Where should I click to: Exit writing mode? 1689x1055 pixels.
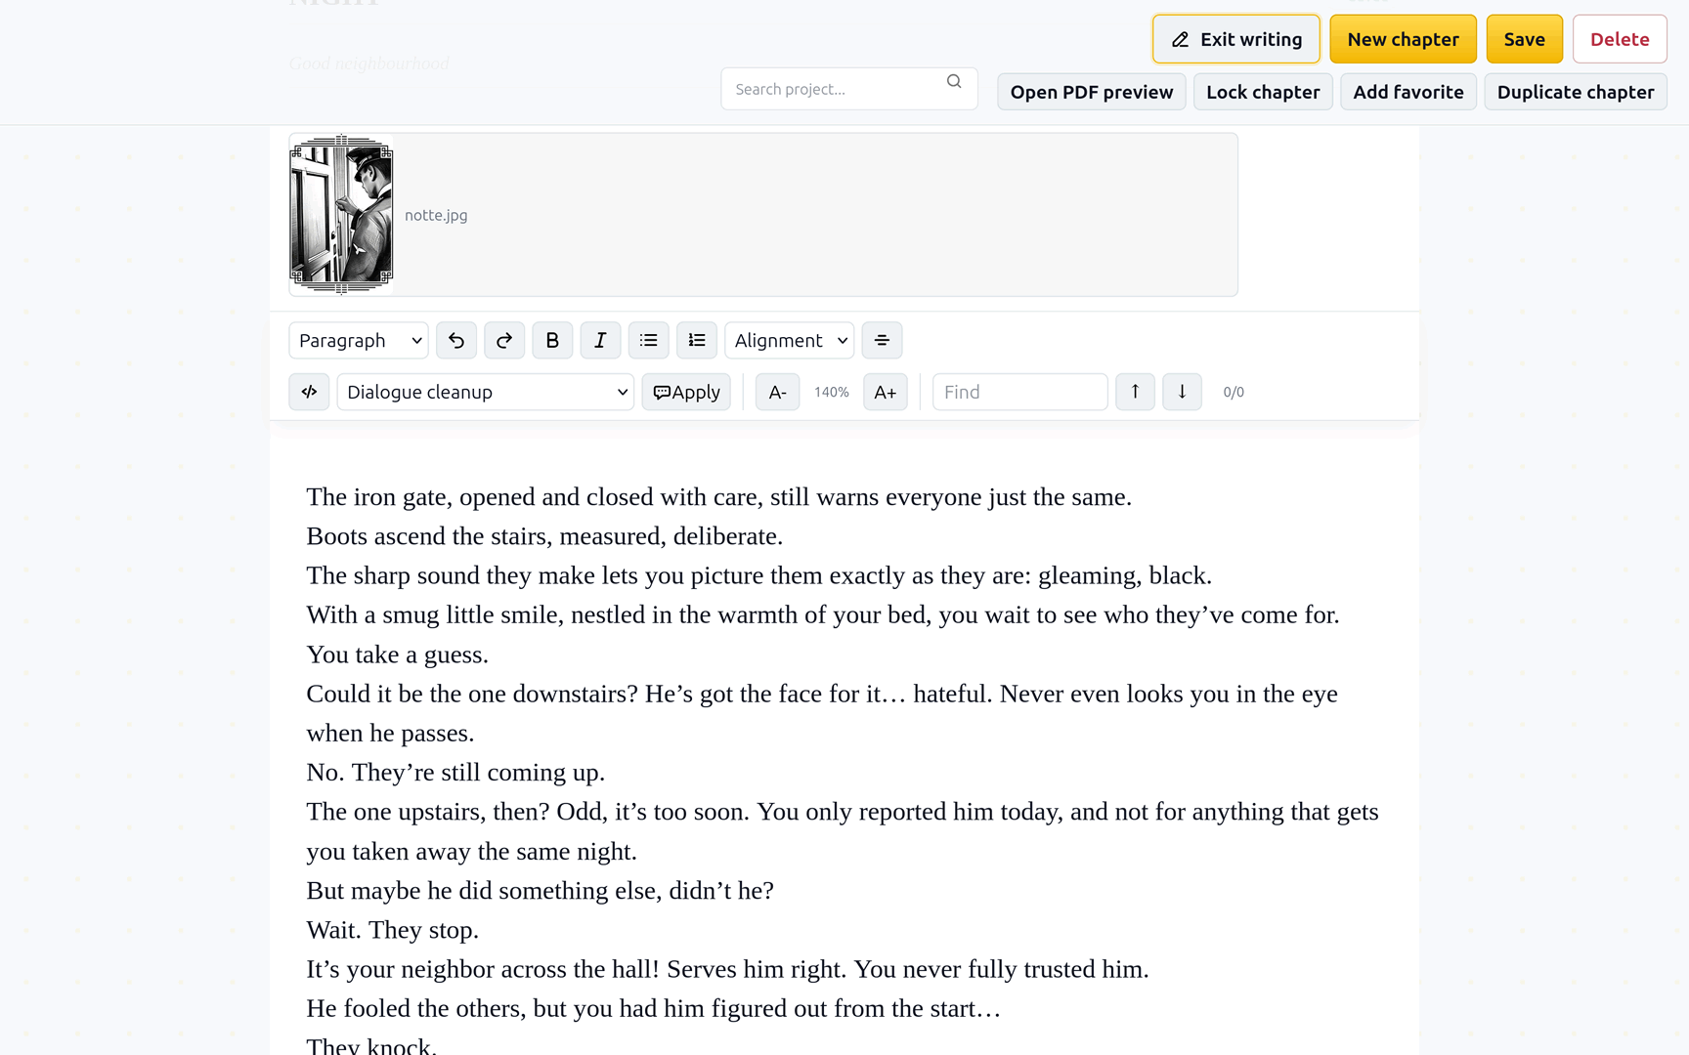pyautogui.click(x=1236, y=39)
